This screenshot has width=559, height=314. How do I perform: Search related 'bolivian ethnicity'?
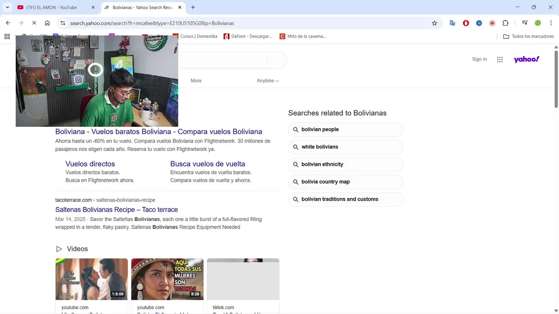click(345, 164)
